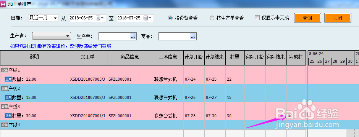Select the 产线2 row label

[x=14, y=88]
